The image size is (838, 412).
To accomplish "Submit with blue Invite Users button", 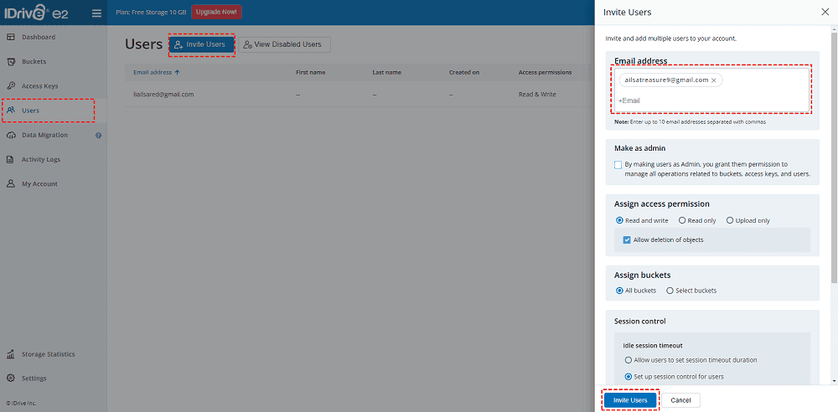I will click(x=631, y=400).
